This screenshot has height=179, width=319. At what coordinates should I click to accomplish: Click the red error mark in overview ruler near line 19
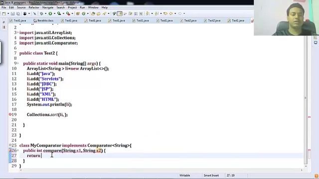coord(309,117)
